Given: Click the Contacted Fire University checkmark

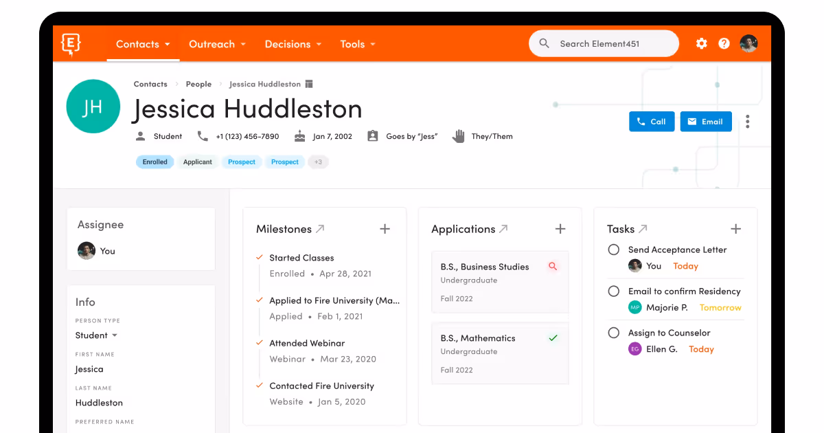Looking at the screenshot, I should tap(260, 385).
